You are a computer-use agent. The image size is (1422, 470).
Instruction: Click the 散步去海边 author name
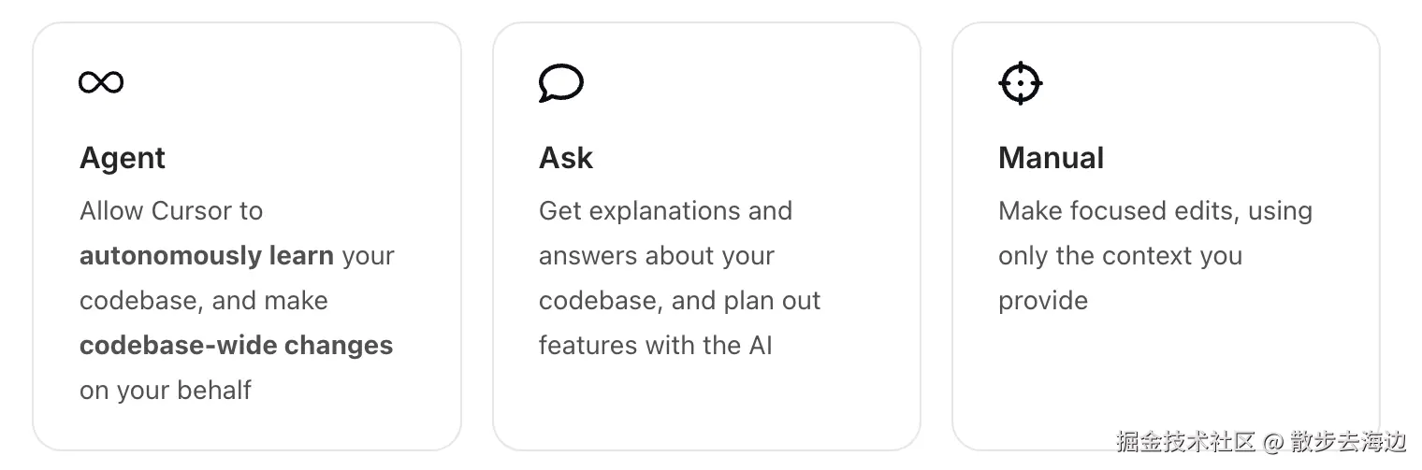(1348, 441)
